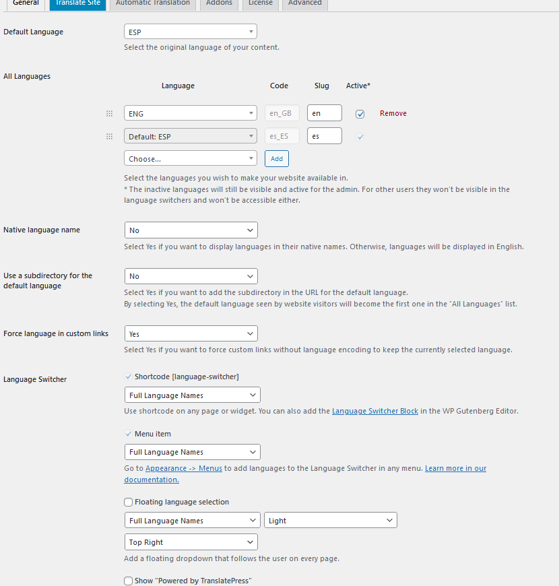559x586 pixels.
Task: Click the Add language button
Action: point(277,158)
